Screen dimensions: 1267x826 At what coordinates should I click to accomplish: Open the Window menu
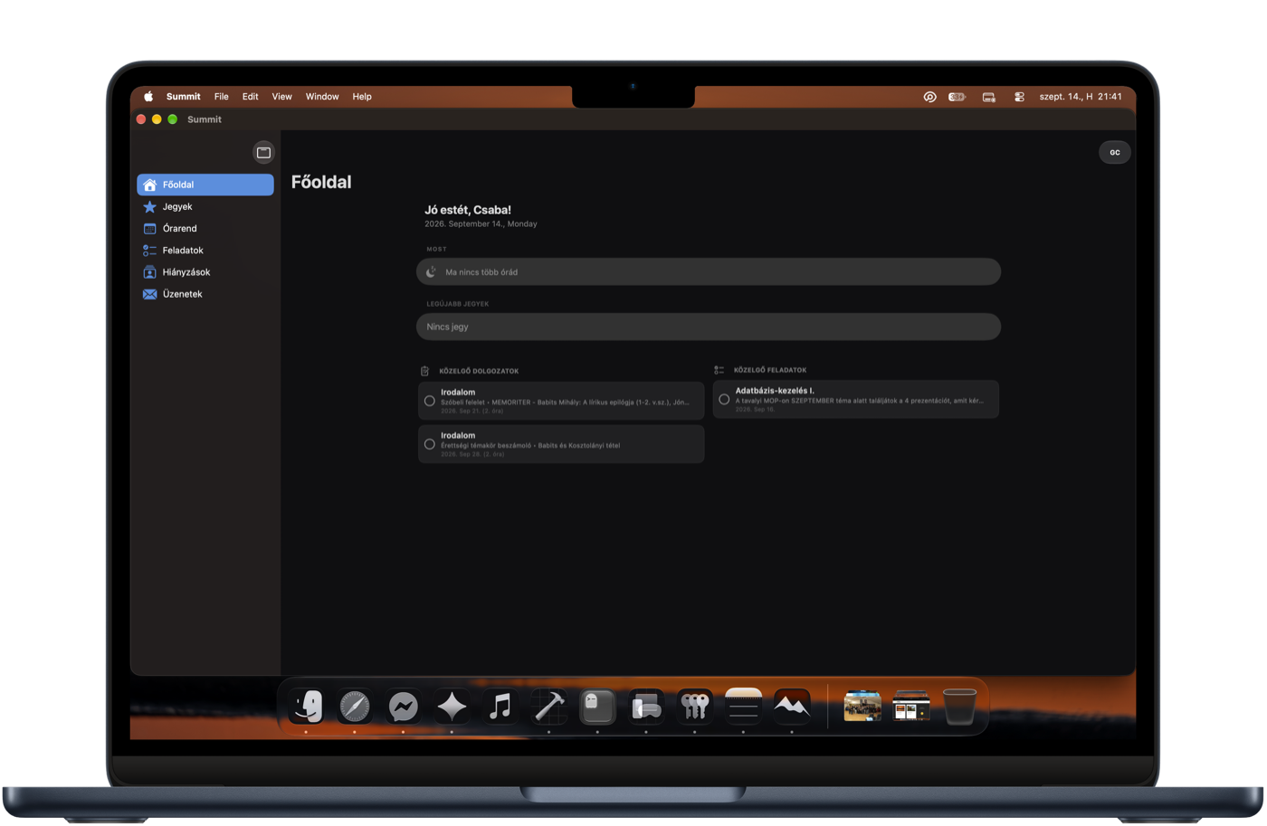[x=322, y=97]
